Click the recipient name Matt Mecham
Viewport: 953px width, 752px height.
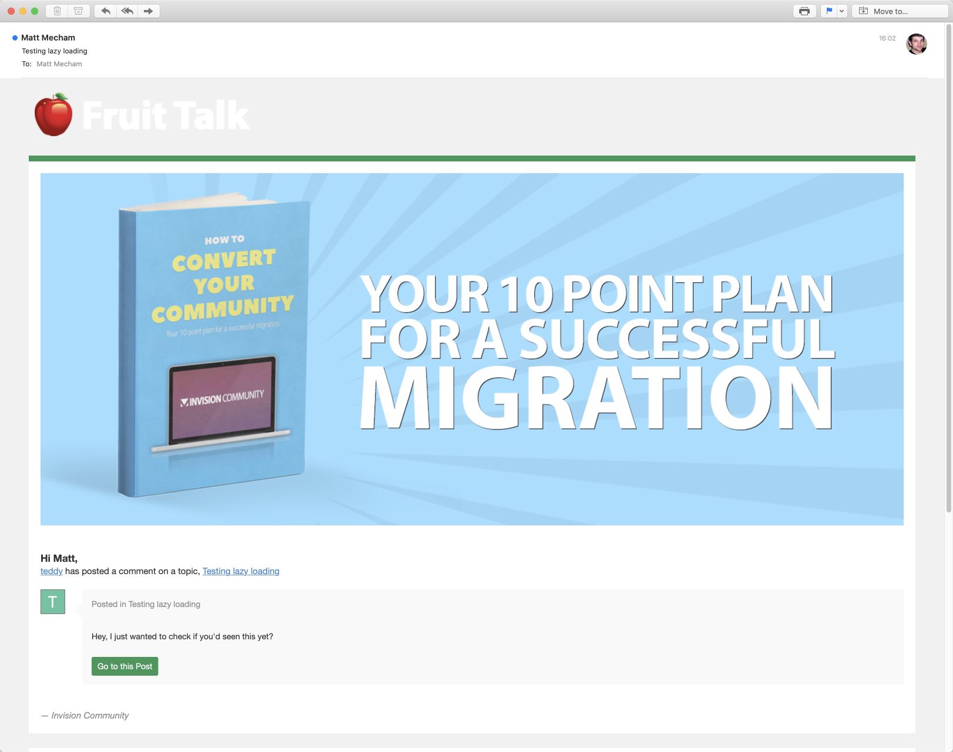pos(59,64)
